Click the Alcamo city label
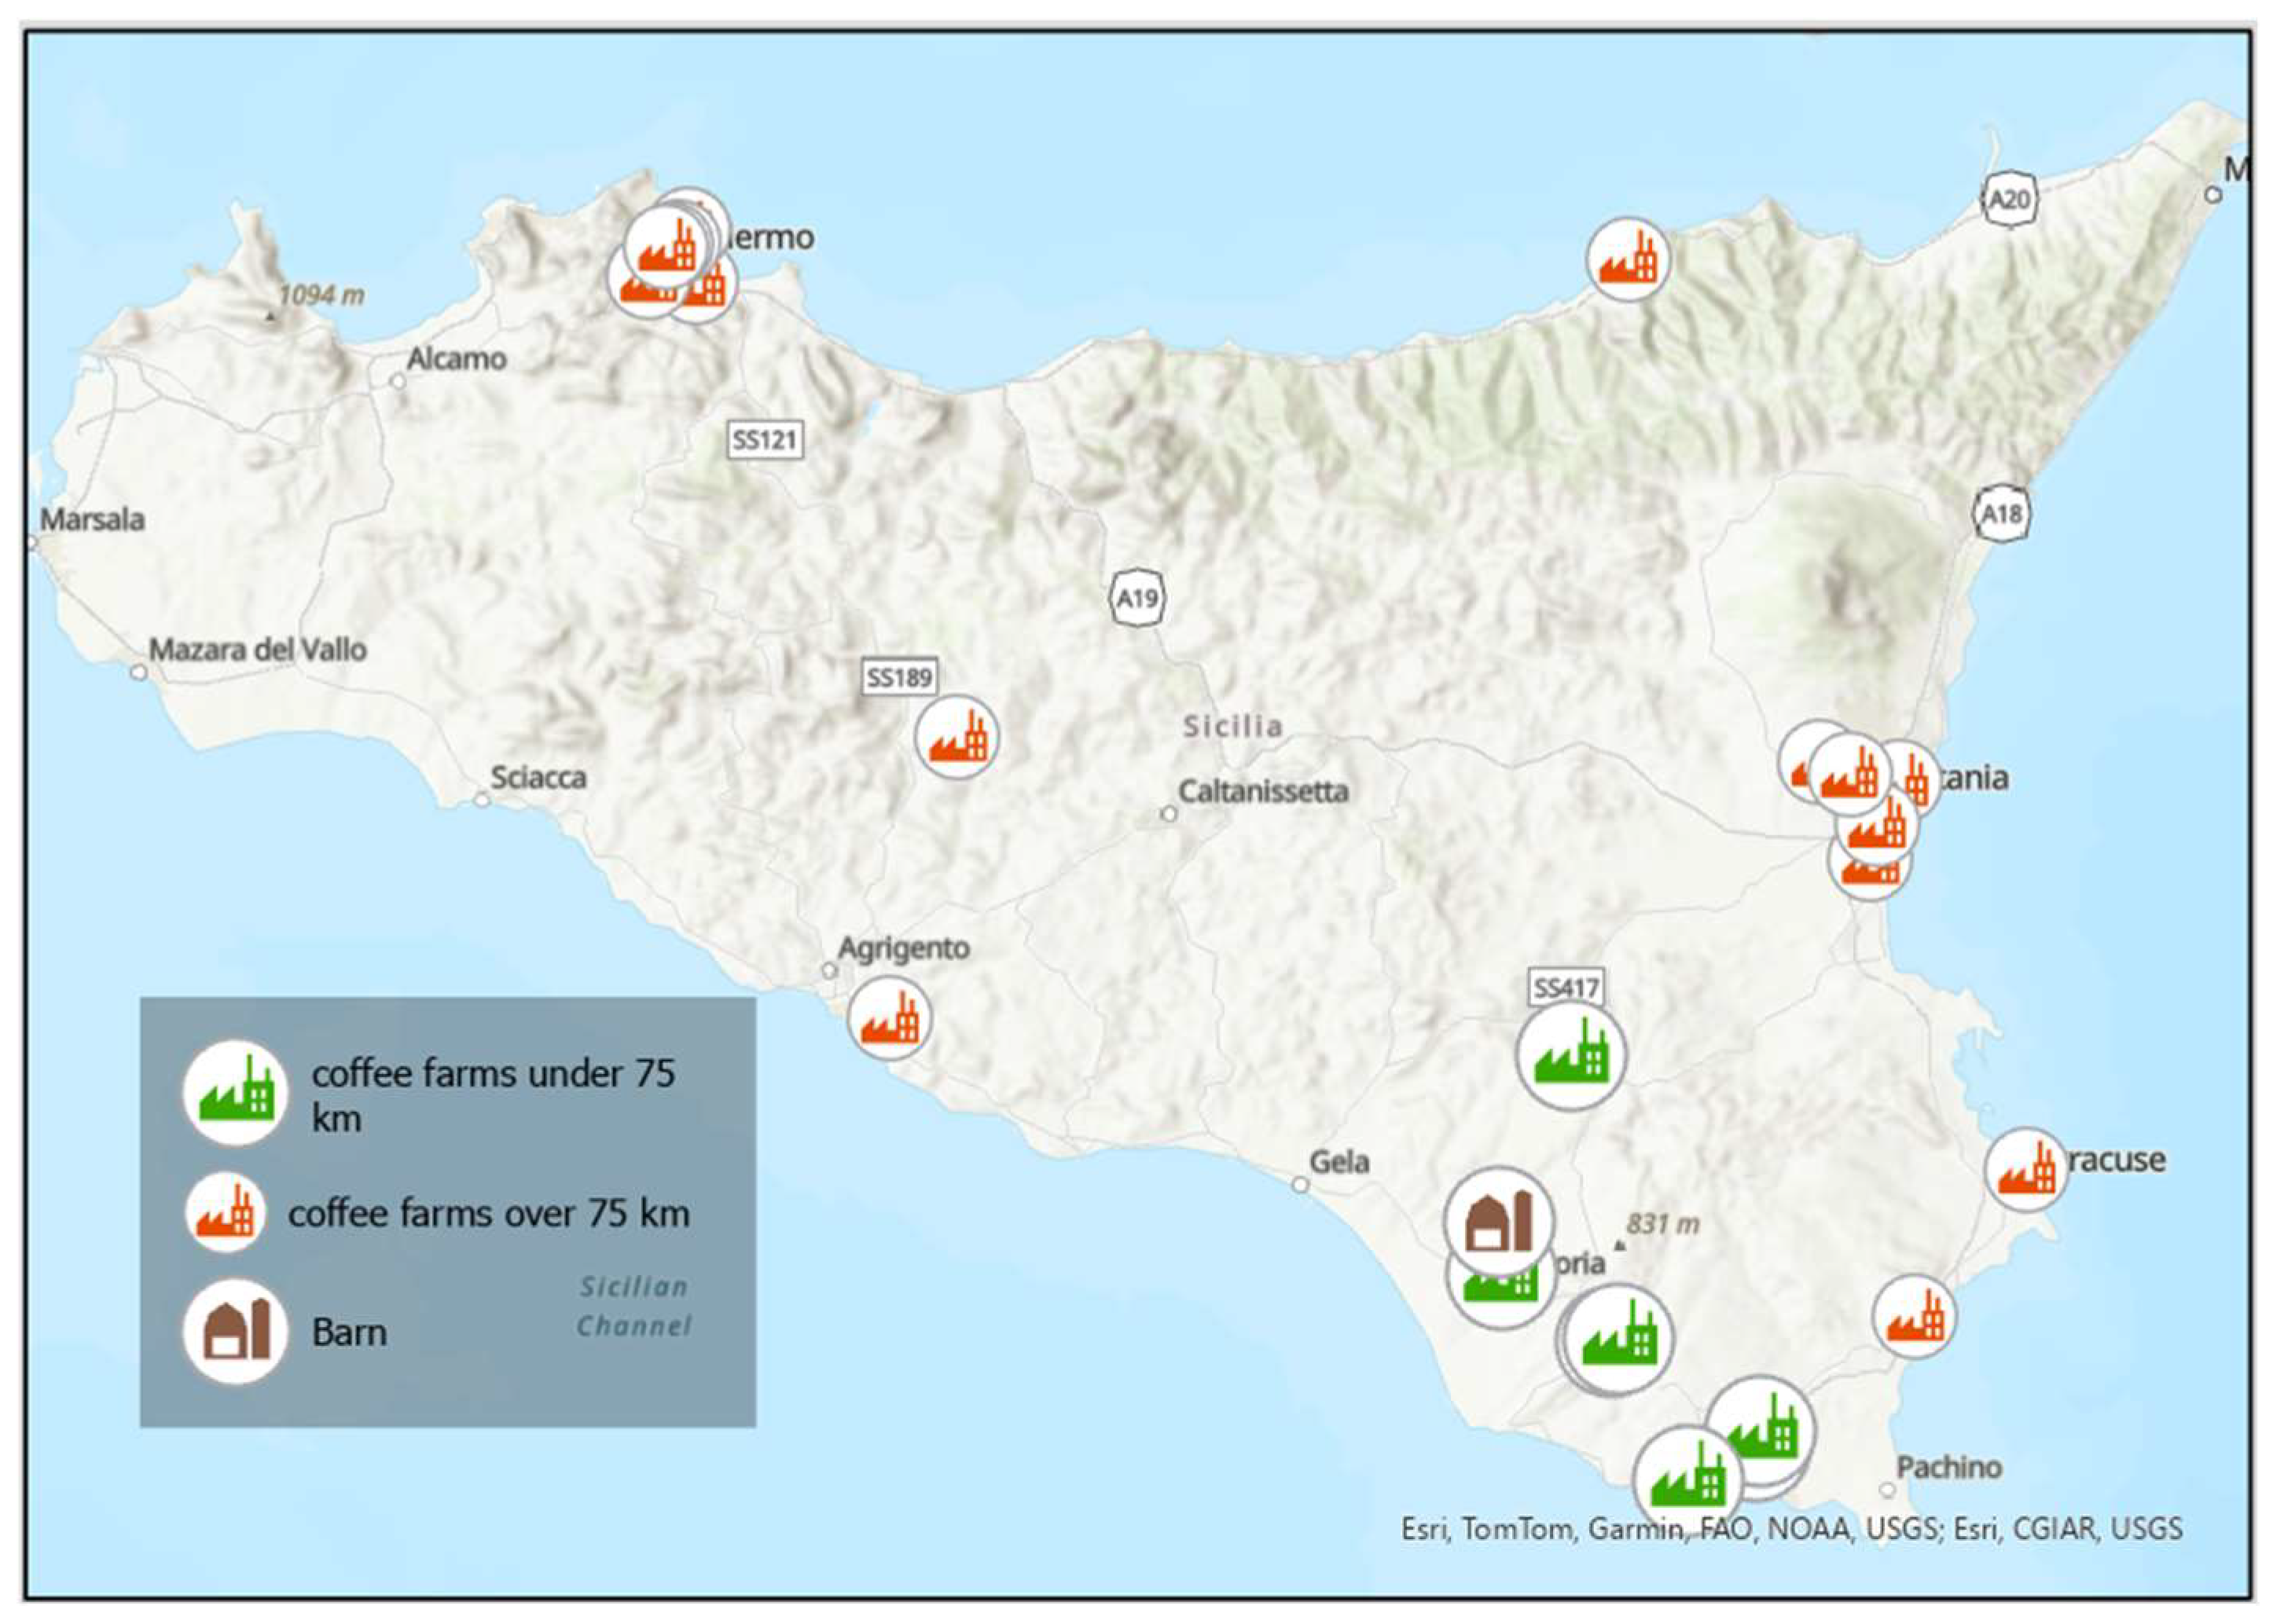Screen dimensions: 2273x1624 pyautogui.click(x=456, y=358)
